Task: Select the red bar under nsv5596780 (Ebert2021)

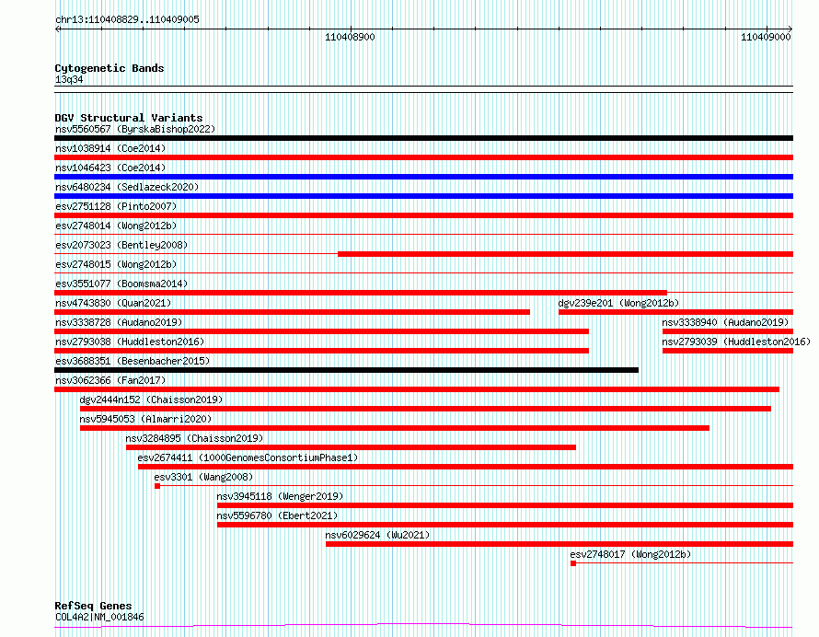Action: coord(505,526)
